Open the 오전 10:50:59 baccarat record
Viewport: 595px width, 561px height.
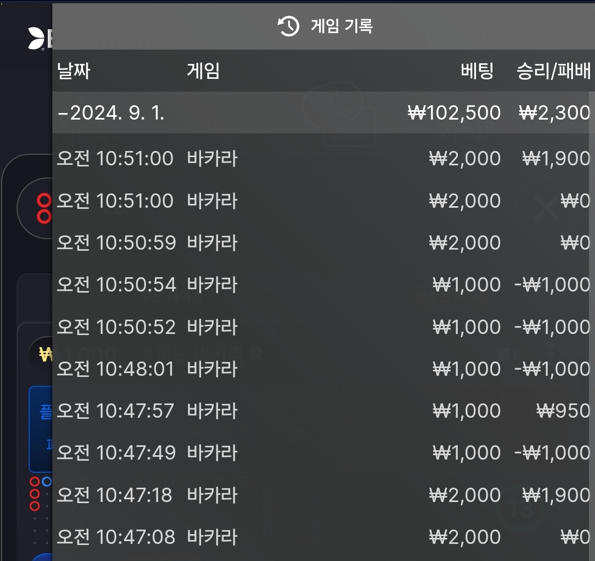tap(324, 242)
